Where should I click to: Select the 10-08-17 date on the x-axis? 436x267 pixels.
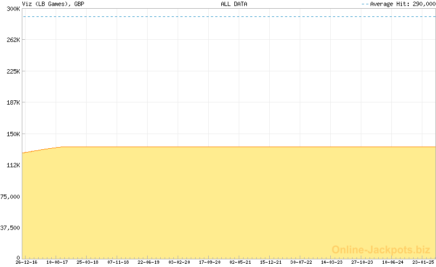57,262
